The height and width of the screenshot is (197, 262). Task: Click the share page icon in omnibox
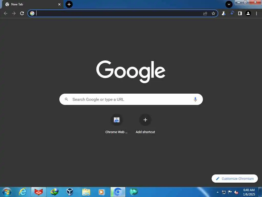tap(205, 14)
